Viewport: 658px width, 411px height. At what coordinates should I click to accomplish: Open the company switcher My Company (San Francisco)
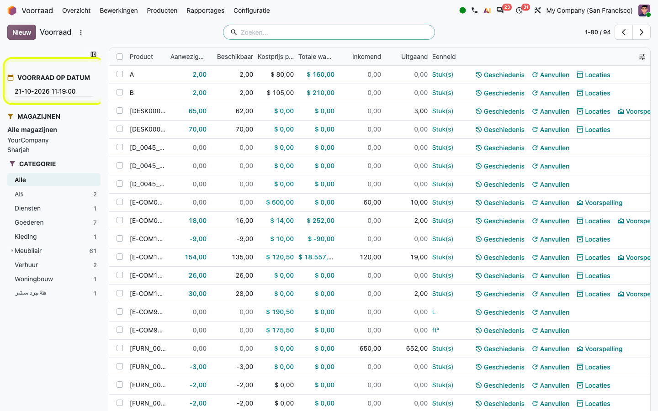589,11
